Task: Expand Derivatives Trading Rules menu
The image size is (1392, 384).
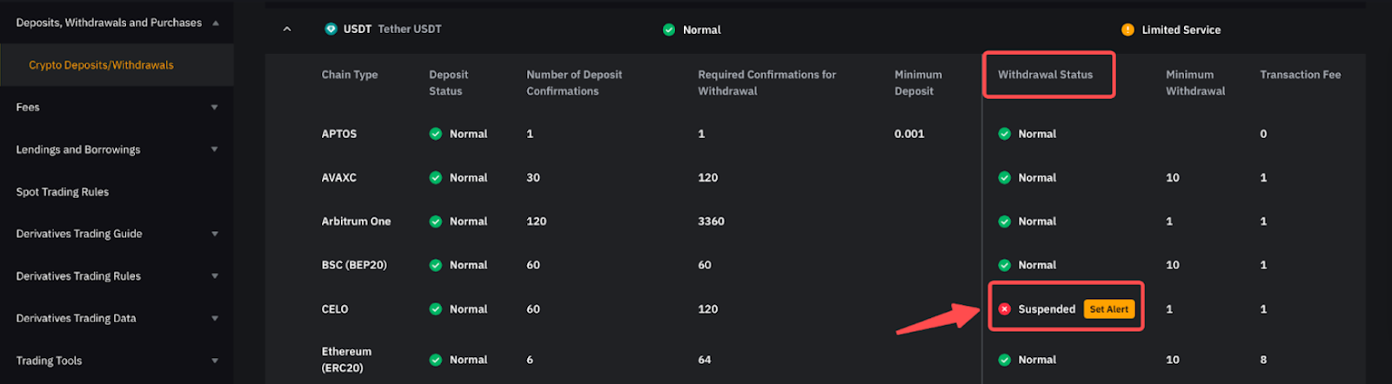Action: click(214, 276)
